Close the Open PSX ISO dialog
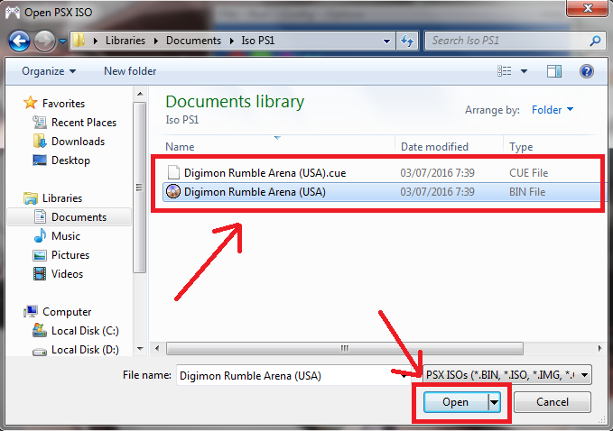Viewport: 613px width, 431px height. tap(588, 8)
